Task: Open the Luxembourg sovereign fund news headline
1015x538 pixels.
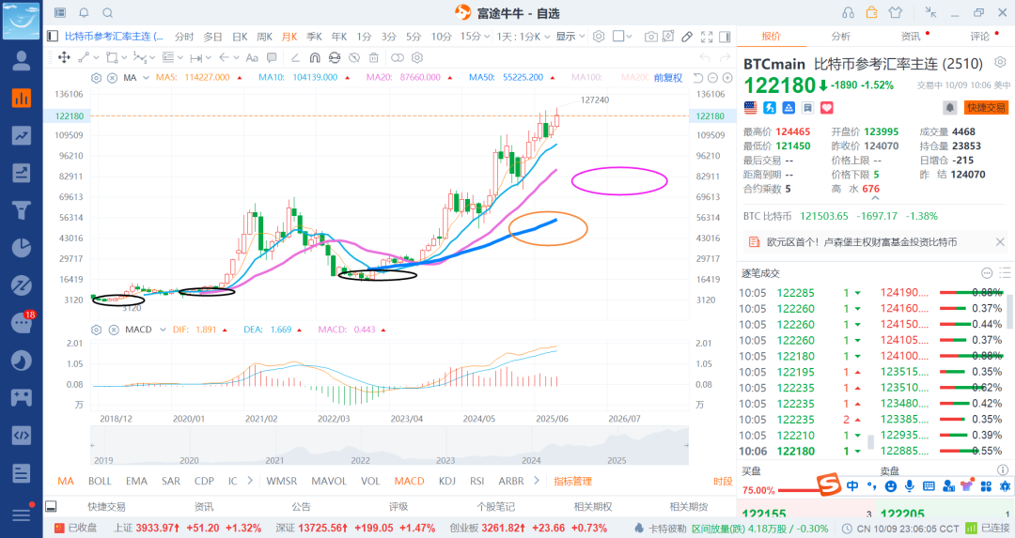Action: pos(862,242)
